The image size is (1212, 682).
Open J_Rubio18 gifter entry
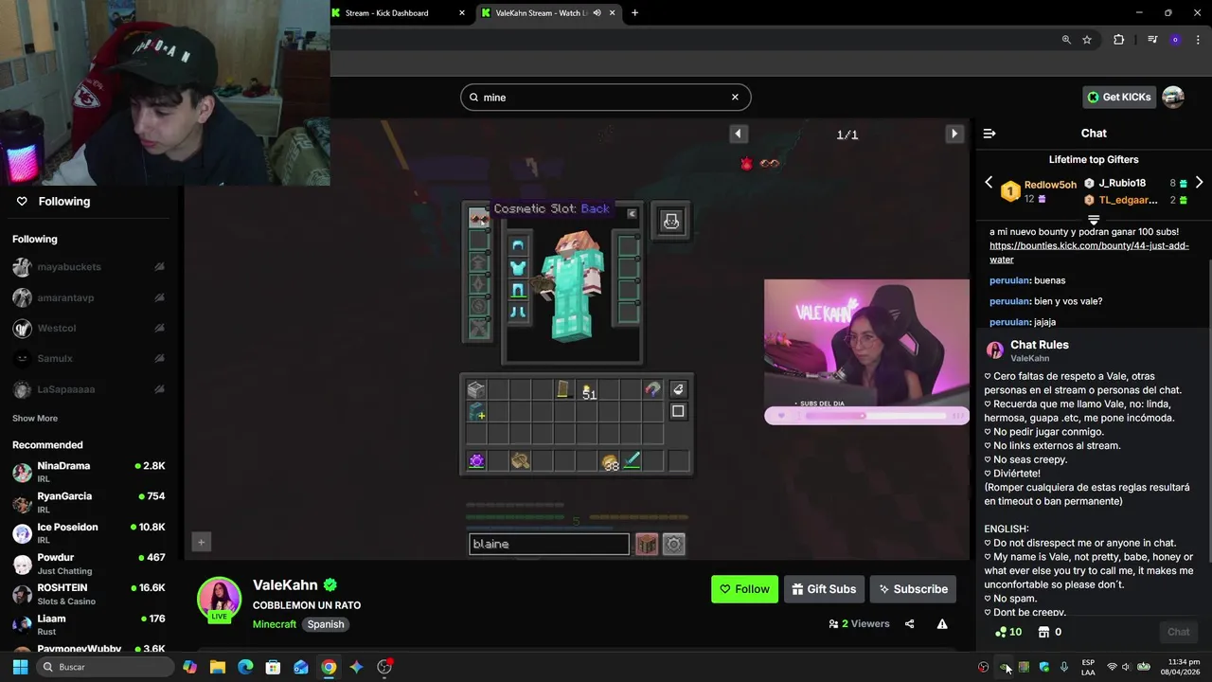point(1135,183)
